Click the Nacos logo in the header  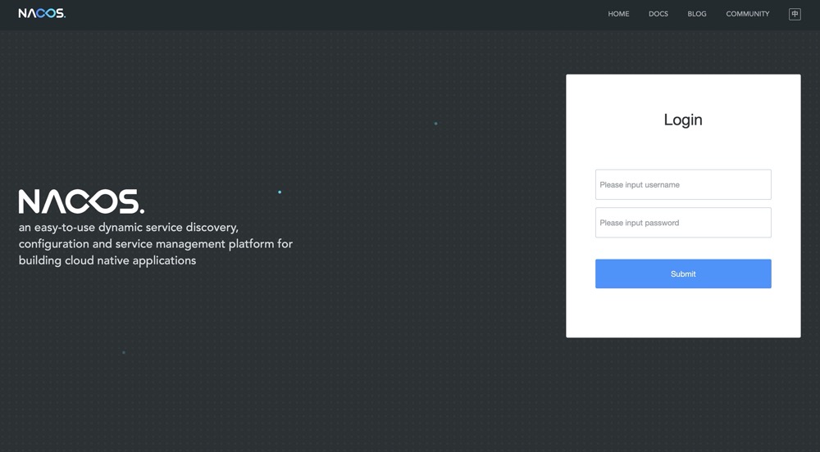[x=42, y=14]
